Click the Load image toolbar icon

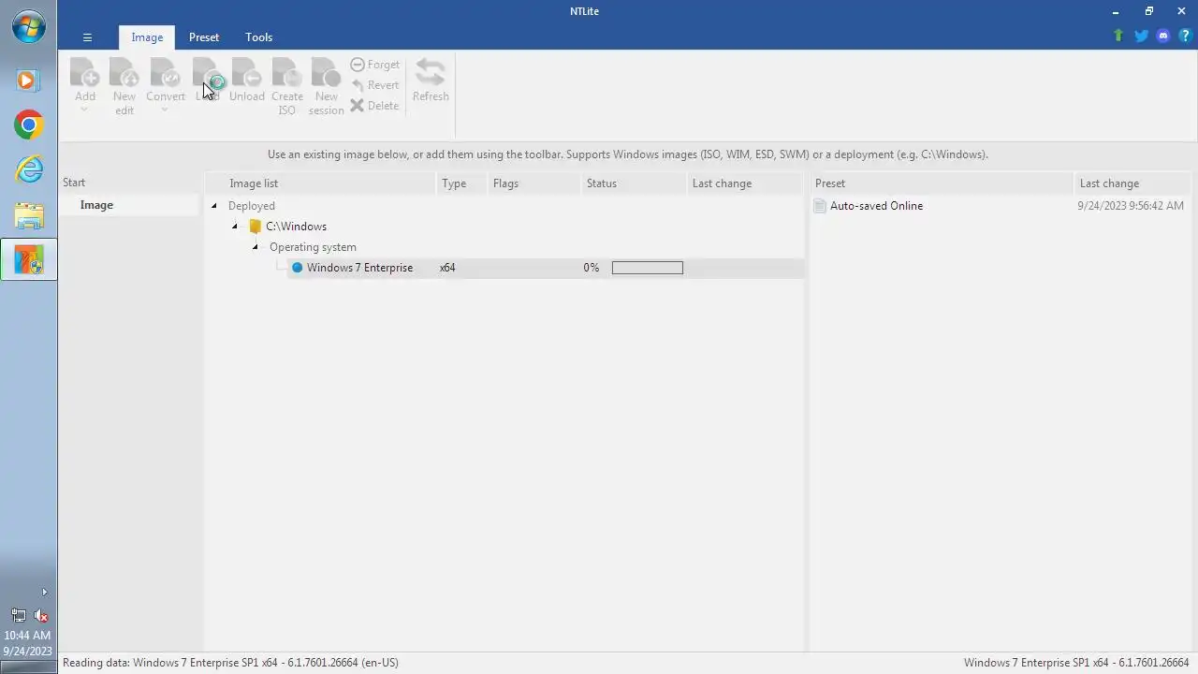[x=208, y=73]
